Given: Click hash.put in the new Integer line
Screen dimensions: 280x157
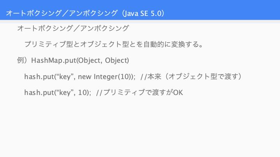Looking at the screenshot, I should (39, 77).
